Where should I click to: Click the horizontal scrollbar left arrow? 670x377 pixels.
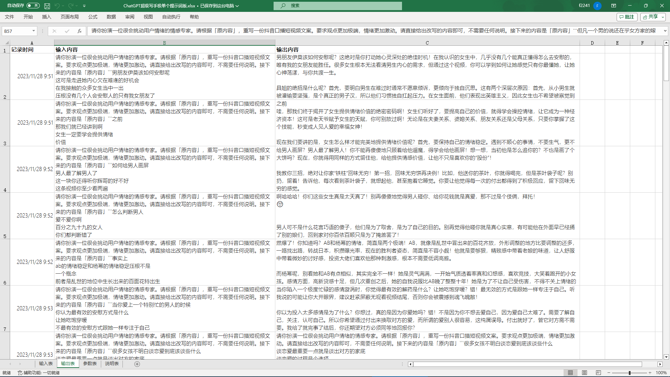(411, 364)
